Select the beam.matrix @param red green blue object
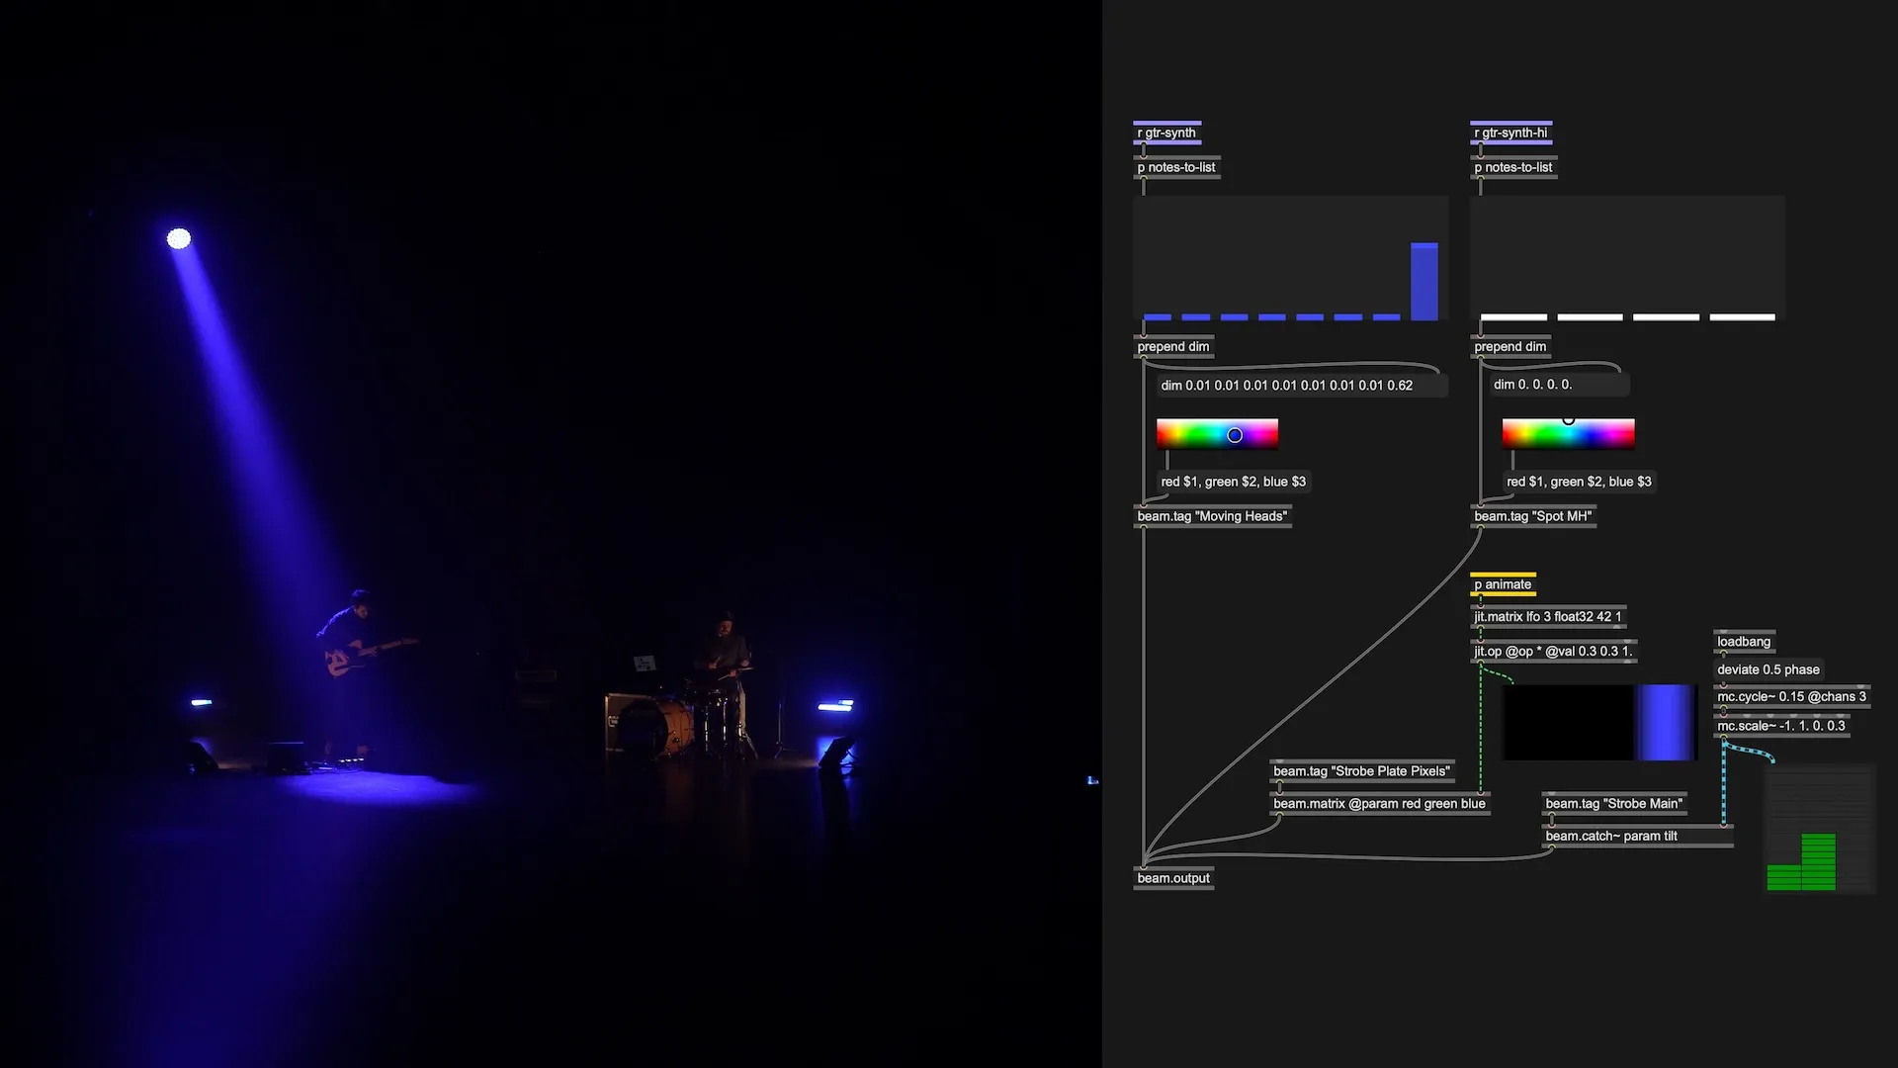 click(x=1379, y=803)
